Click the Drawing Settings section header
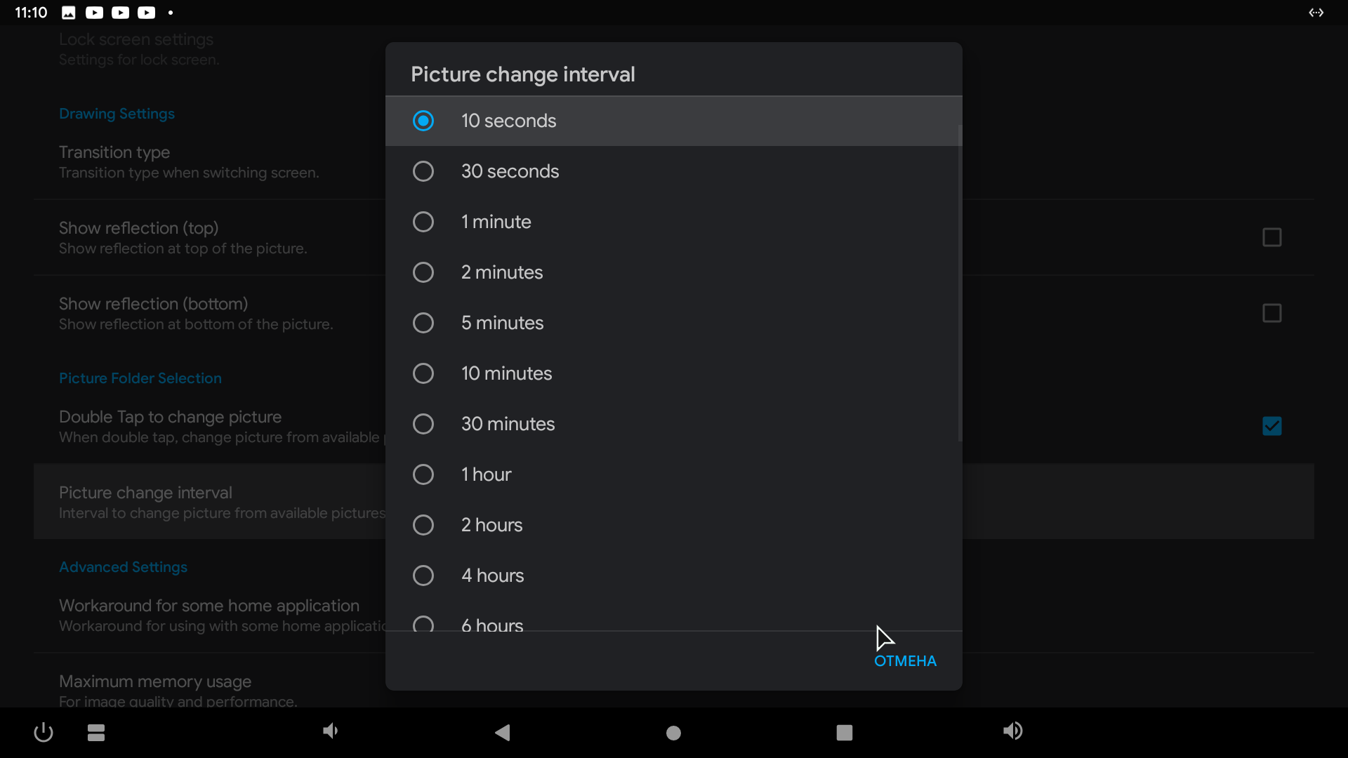1348x758 pixels. [x=117, y=114]
